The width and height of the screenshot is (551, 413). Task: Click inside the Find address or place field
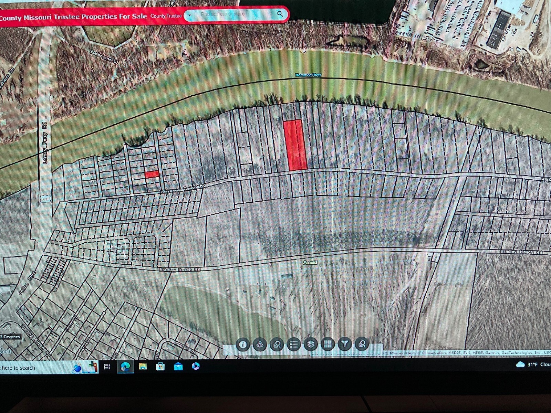pyautogui.click(x=227, y=15)
